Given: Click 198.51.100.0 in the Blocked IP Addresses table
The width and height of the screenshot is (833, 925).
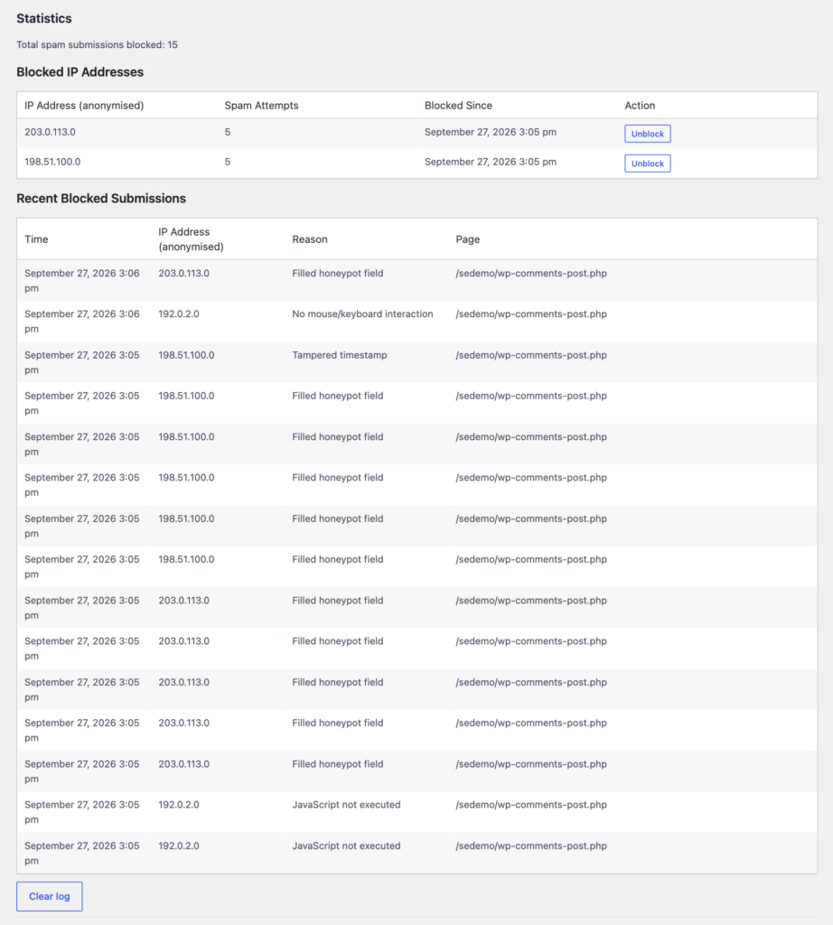Looking at the screenshot, I should pos(52,162).
